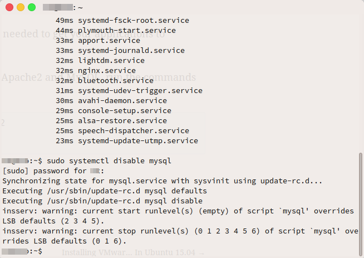The image size is (364, 258).
Task: Click the nginx.service line
Action: click(96, 71)
